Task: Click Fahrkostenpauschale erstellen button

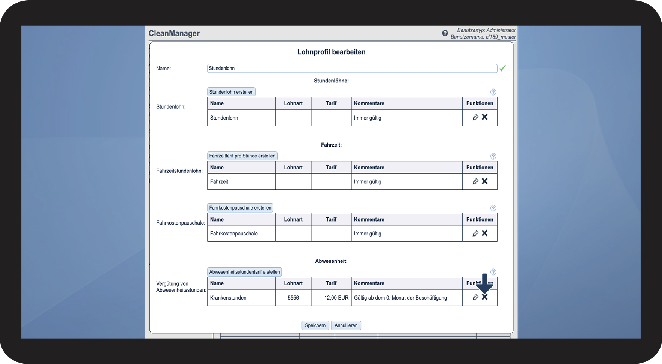Action: [240, 208]
